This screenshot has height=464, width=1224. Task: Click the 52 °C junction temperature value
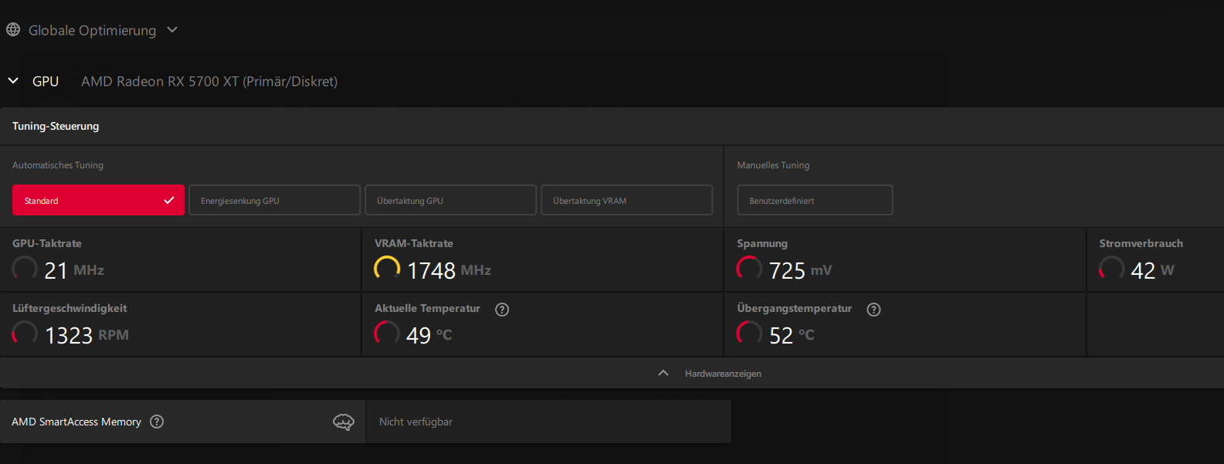tap(792, 335)
